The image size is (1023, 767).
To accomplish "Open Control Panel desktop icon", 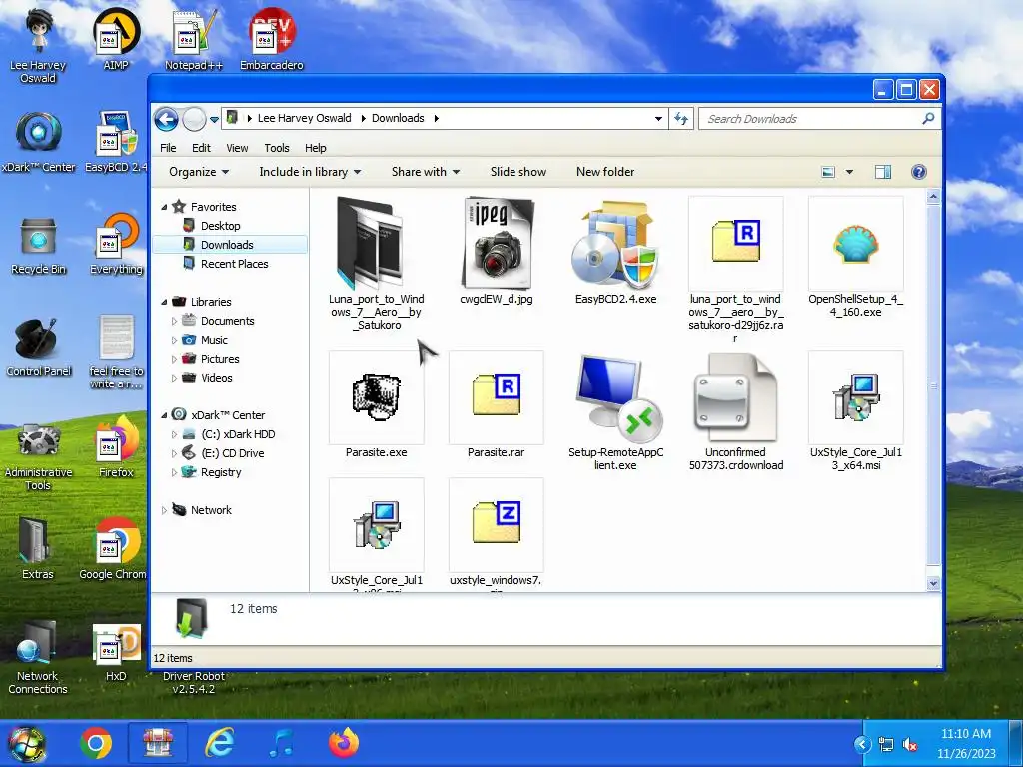I will [38, 348].
